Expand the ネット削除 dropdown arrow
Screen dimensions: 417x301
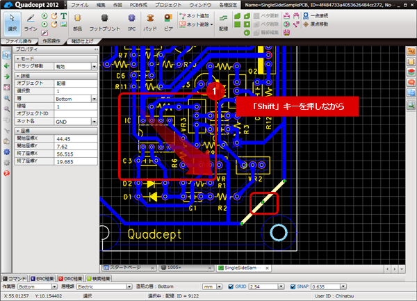coord(212,24)
